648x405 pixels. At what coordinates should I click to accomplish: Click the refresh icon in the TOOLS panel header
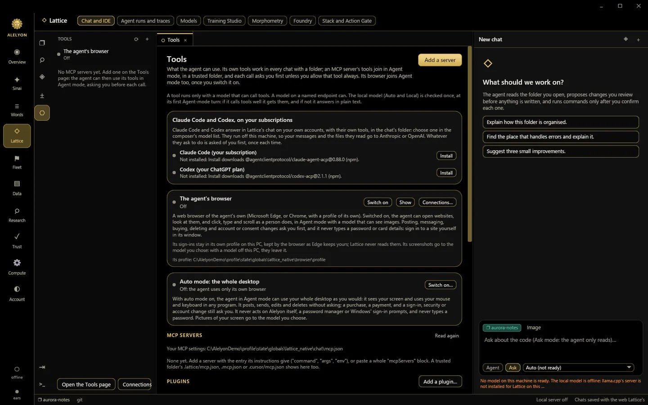(136, 39)
